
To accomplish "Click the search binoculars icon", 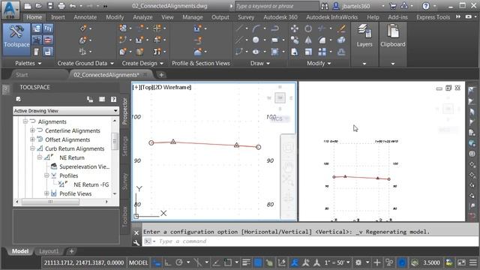I will (325, 6).
